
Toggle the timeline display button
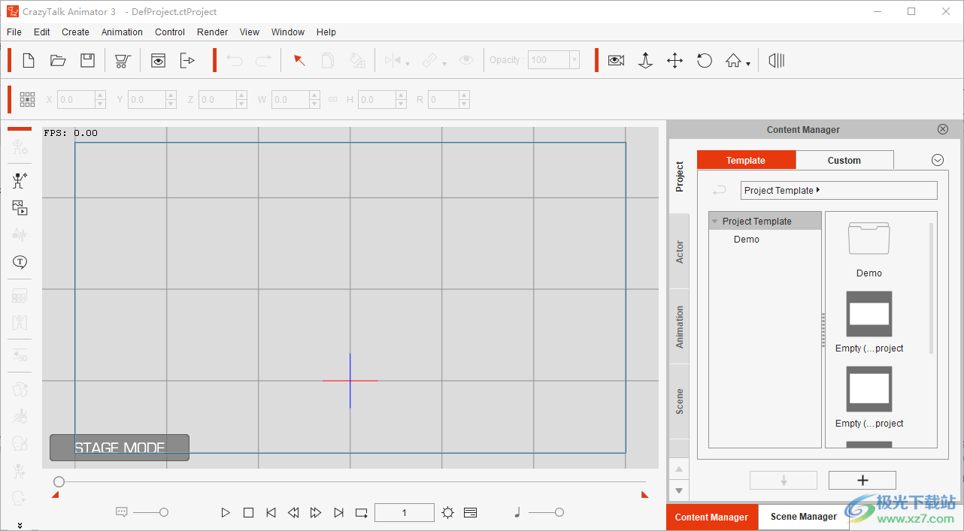point(471,513)
